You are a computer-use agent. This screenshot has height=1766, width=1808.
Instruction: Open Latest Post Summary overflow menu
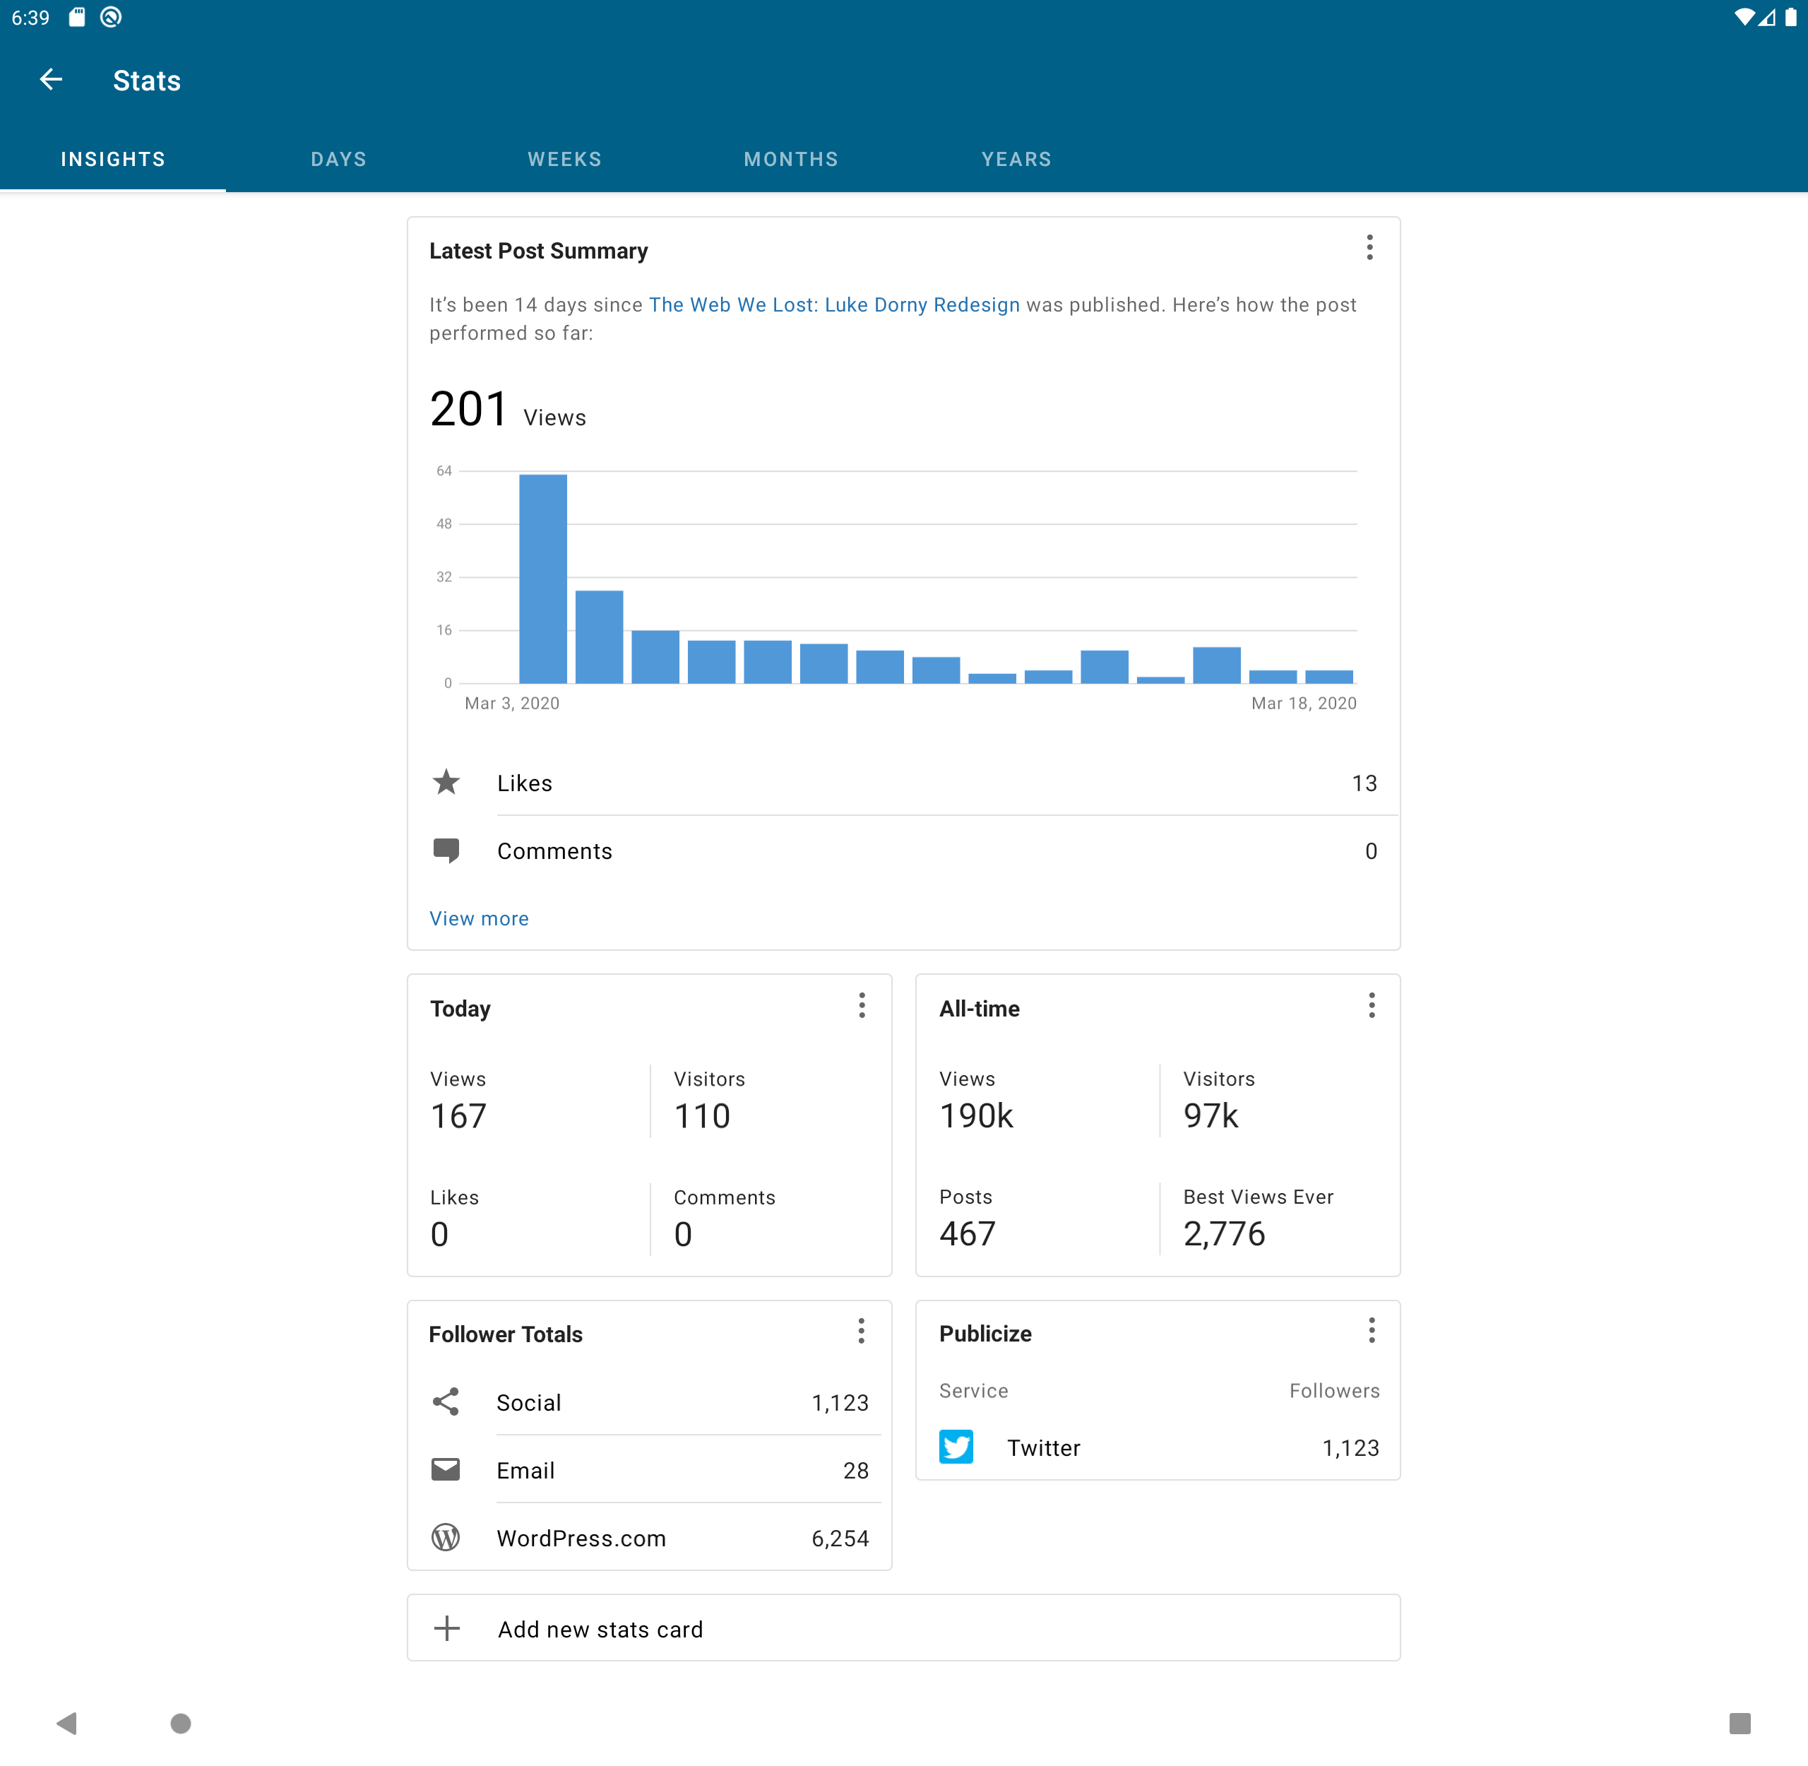(x=1369, y=248)
